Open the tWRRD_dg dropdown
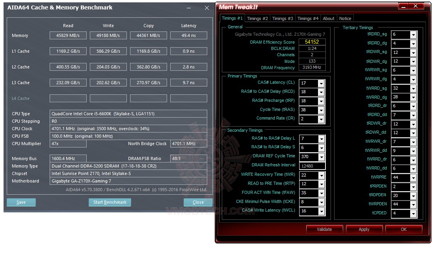435x258 pixels. point(413,97)
